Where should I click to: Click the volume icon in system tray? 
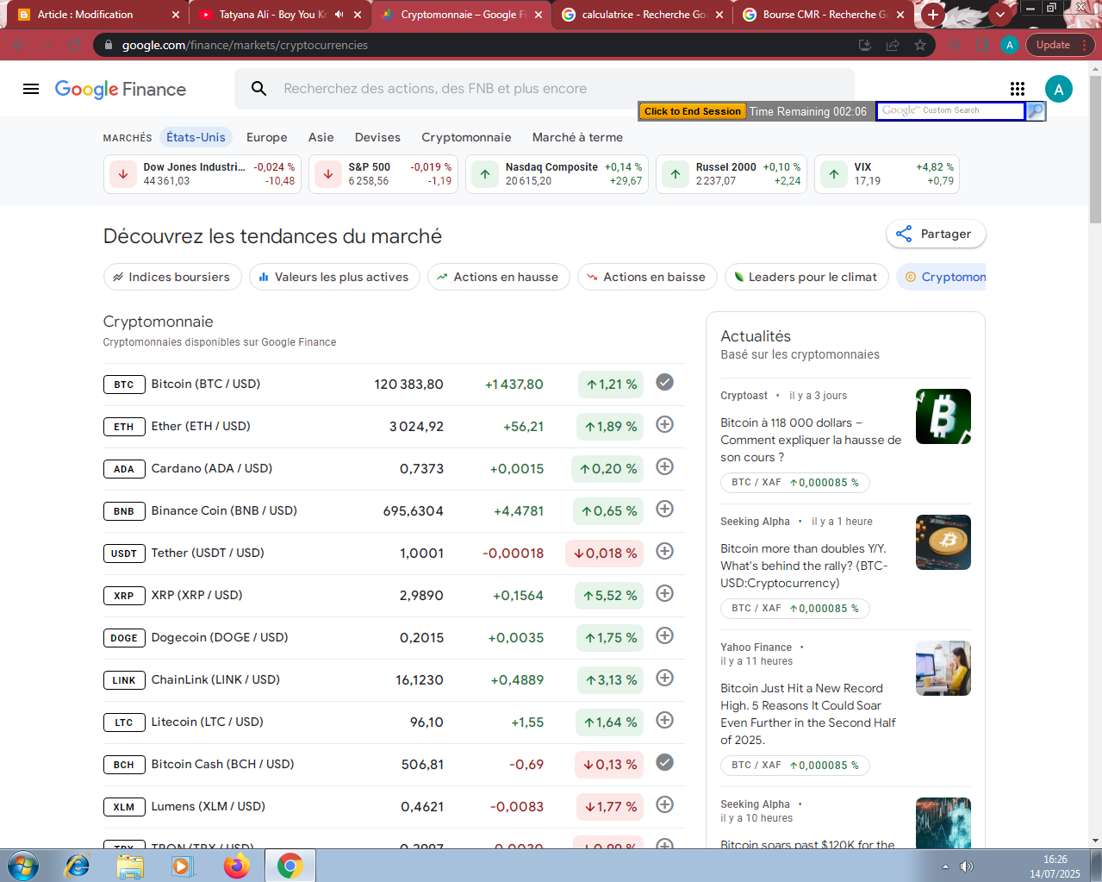point(967,866)
